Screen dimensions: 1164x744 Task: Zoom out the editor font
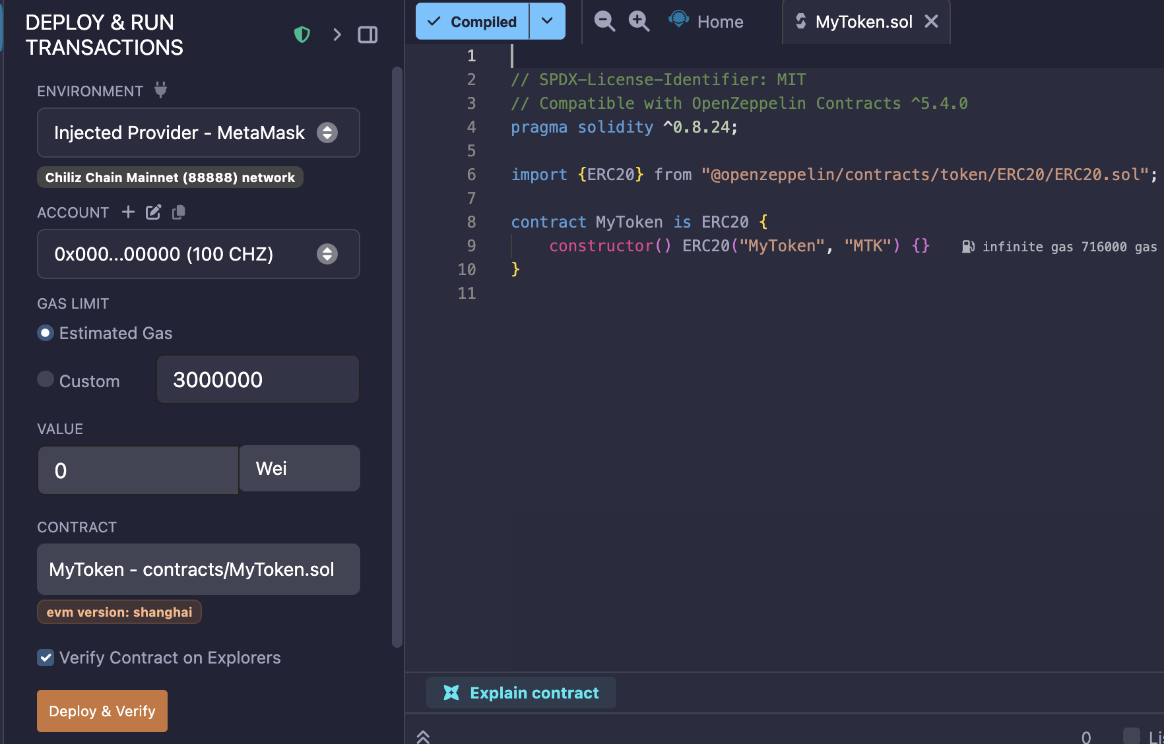click(x=604, y=21)
